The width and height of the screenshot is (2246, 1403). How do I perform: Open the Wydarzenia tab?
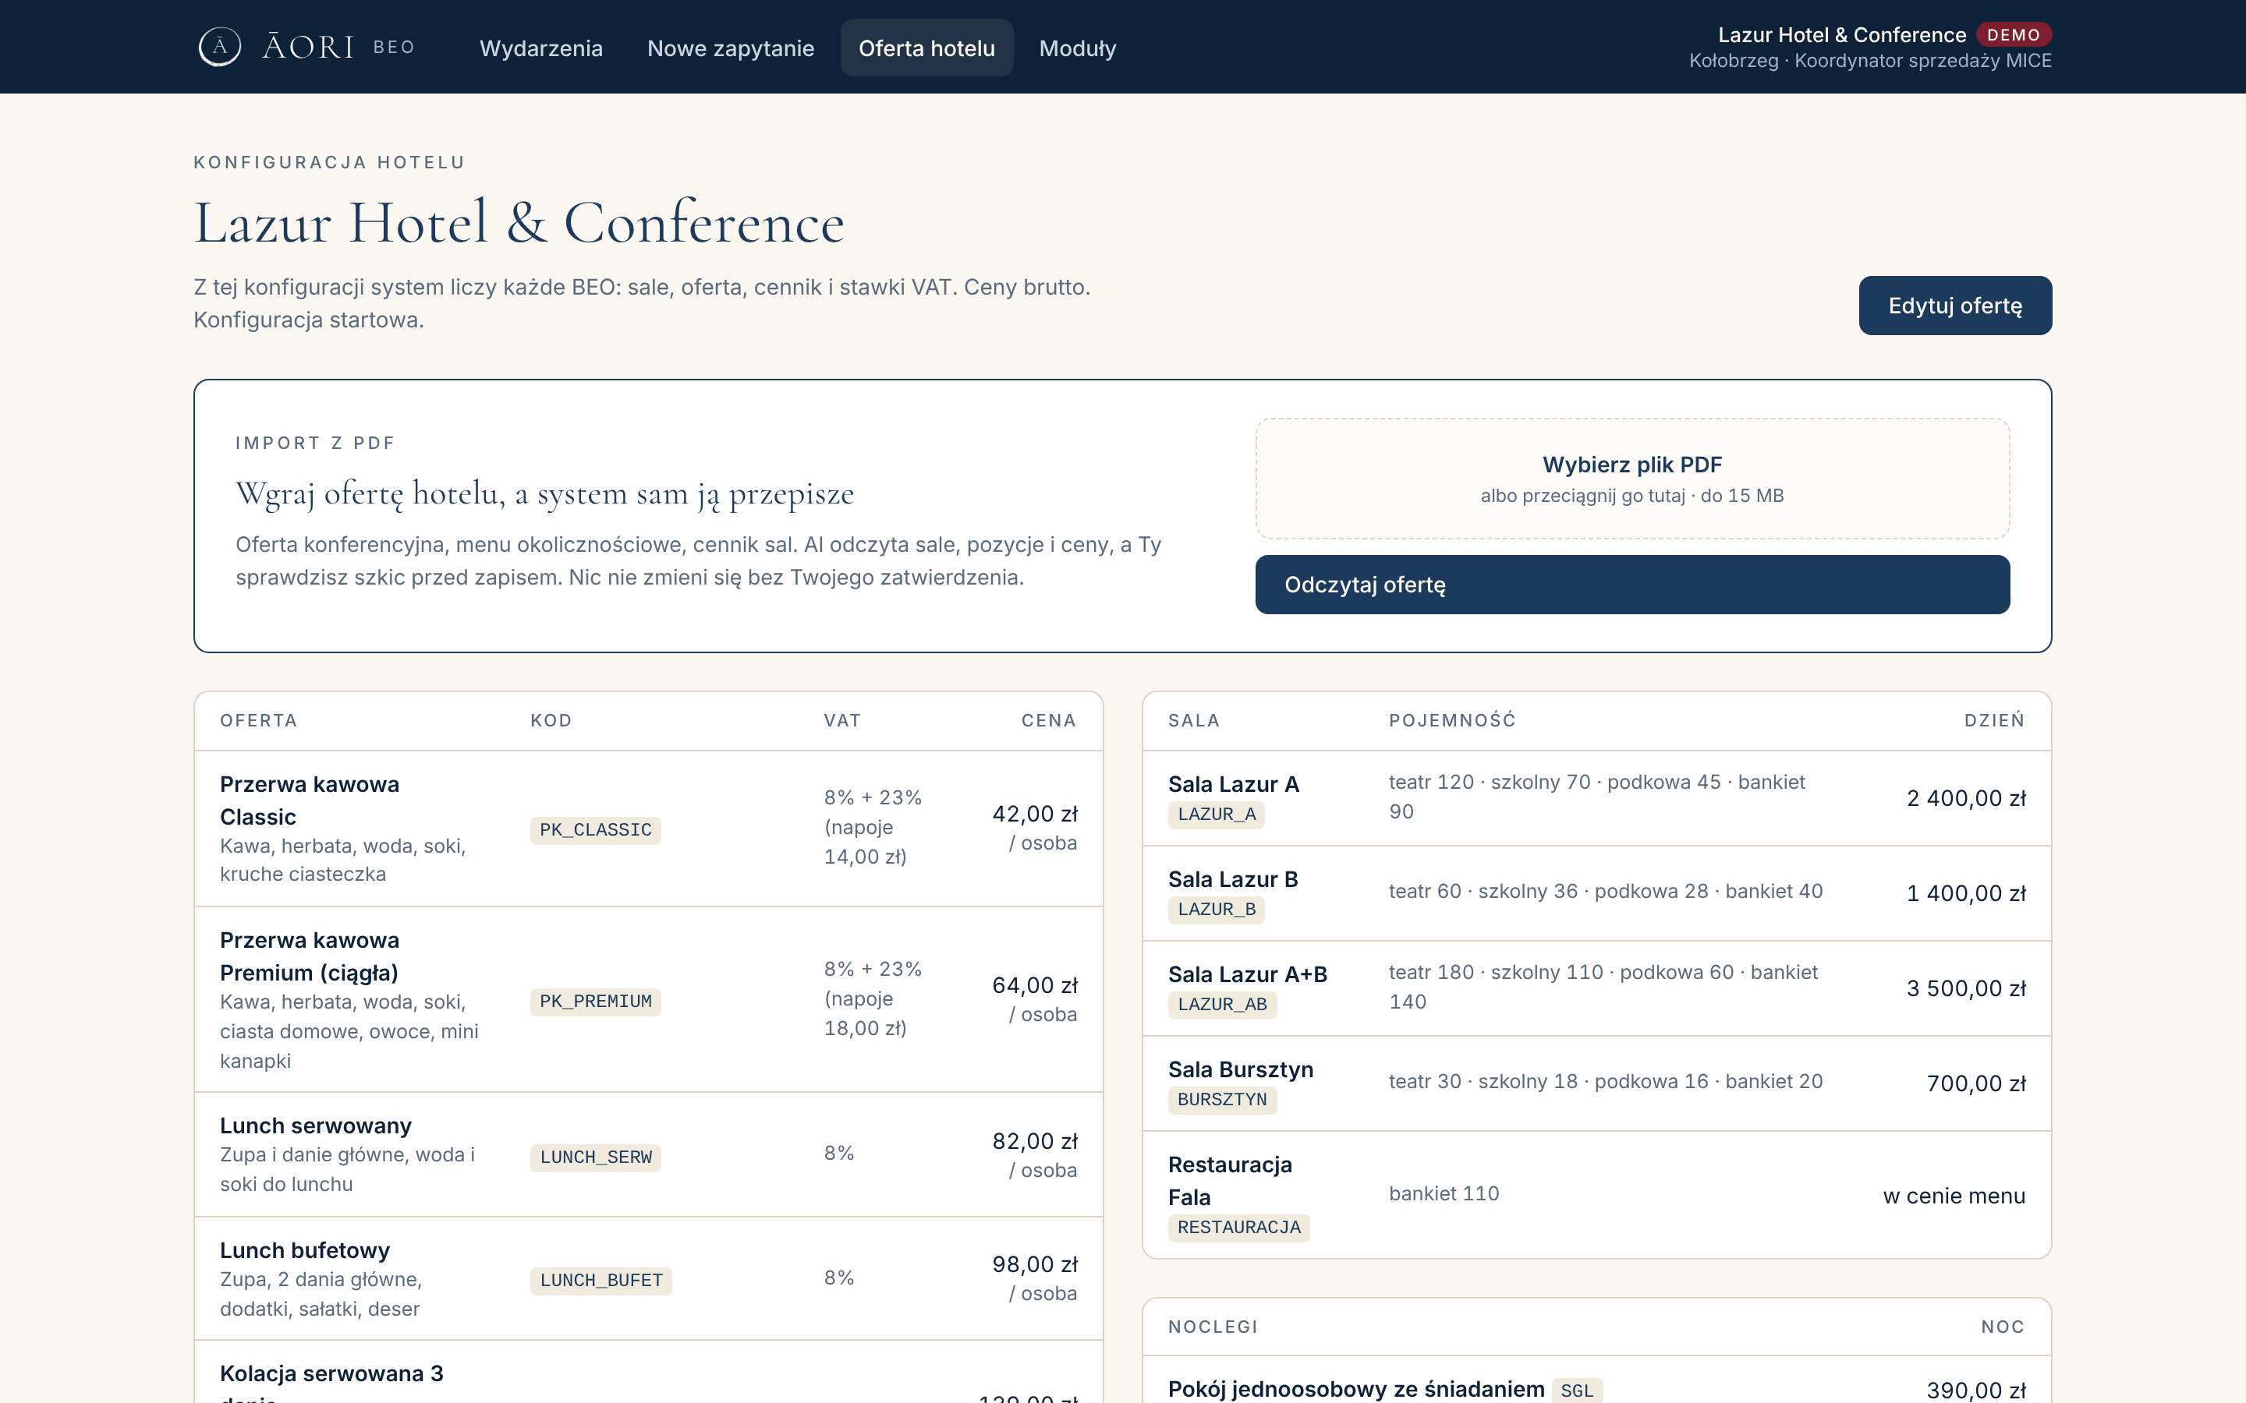[541, 48]
